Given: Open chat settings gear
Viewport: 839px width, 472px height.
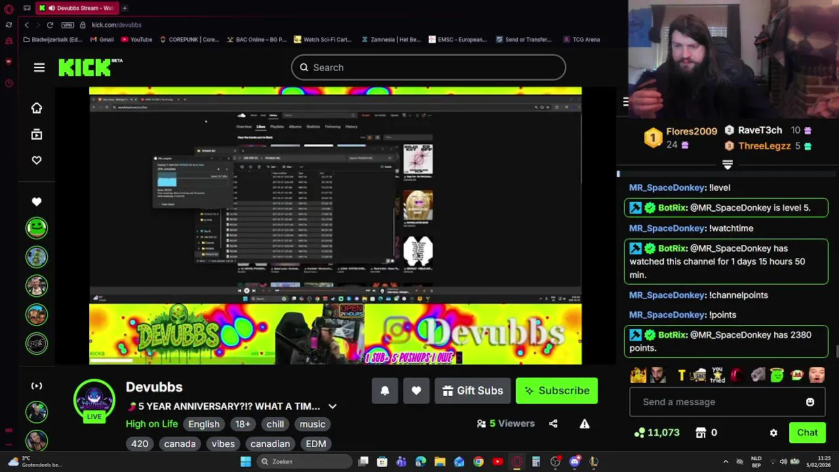Looking at the screenshot, I should pos(773,433).
